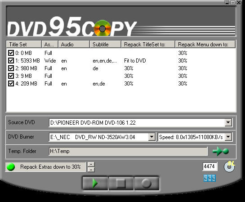The height and width of the screenshot is (202, 245).
Task: Increase repack percentage with up stepper arrow
Action: pos(91,164)
